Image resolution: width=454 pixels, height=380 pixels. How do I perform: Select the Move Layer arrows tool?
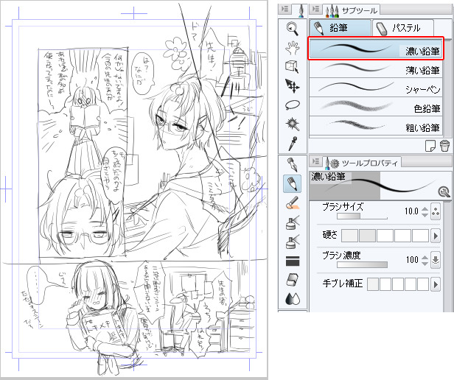[293, 86]
